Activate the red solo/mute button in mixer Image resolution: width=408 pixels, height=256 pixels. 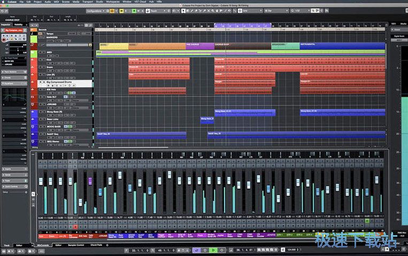click(x=75, y=227)
